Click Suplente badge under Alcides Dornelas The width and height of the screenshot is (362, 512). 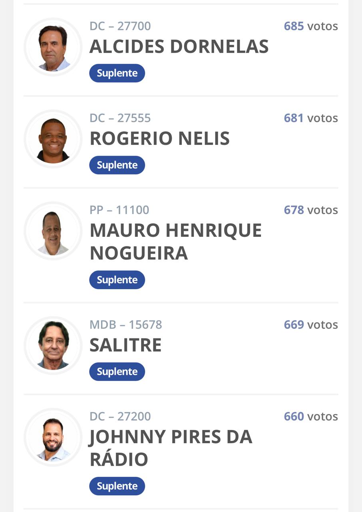(x=117, y=73)
